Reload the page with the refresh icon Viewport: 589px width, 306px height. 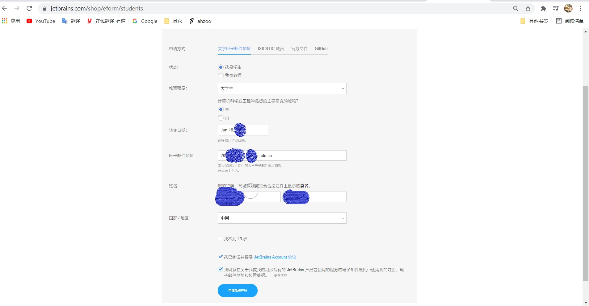(29, 8)
